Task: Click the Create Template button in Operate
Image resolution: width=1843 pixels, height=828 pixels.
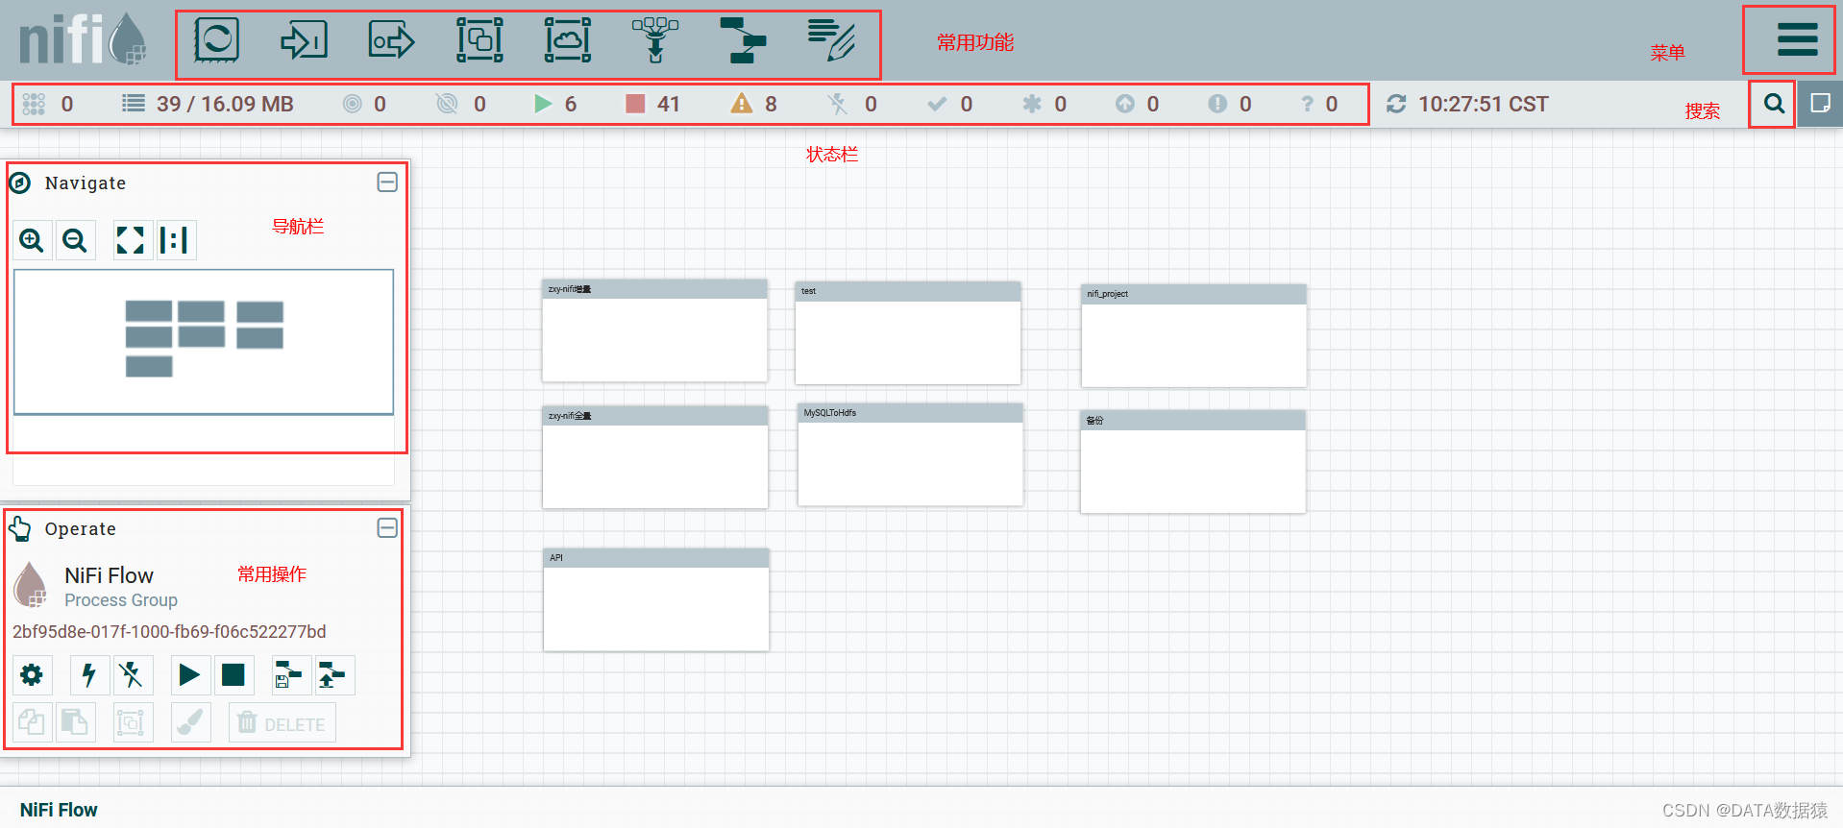Action: (290, 675)
